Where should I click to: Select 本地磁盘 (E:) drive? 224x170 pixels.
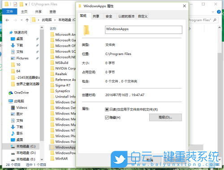click(26, 159)
